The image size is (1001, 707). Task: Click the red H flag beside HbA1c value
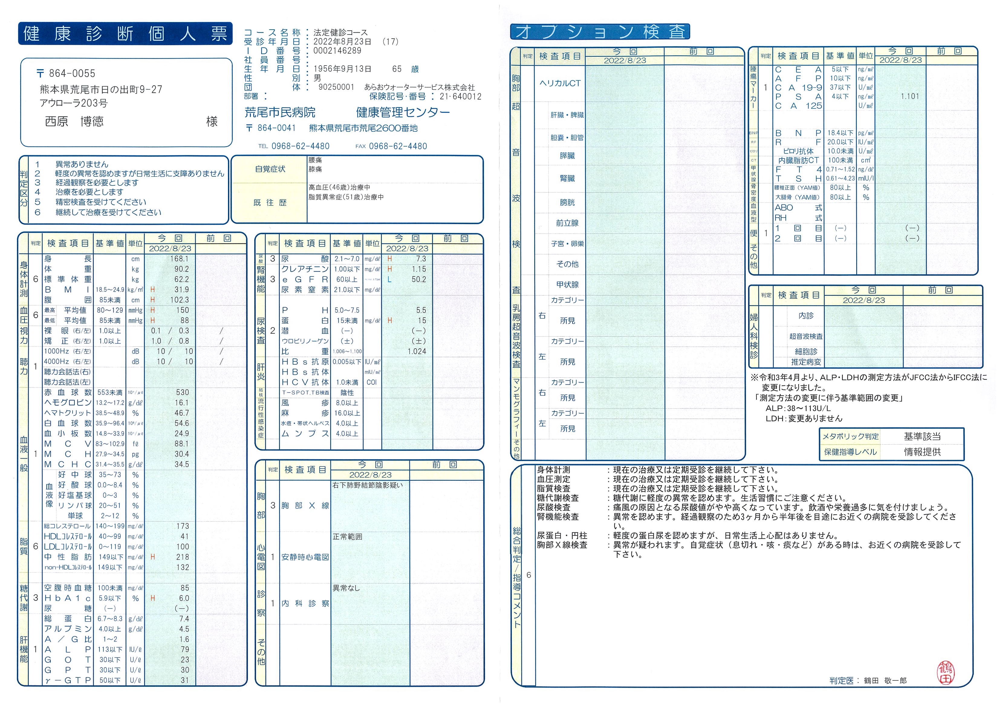pyautogui.click(x=153, y=599)
